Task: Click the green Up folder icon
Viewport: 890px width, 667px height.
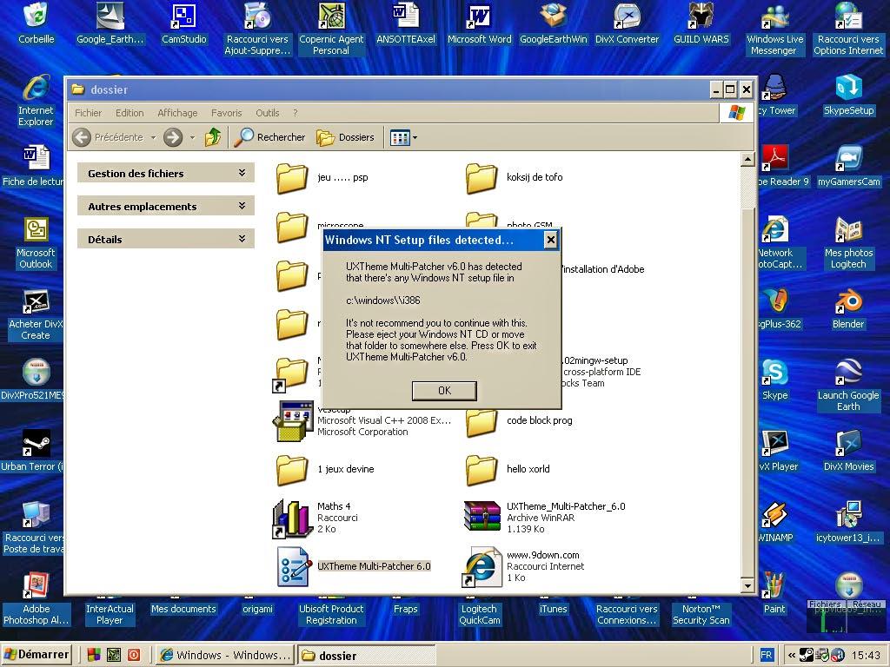Action: tap(213, 137)
